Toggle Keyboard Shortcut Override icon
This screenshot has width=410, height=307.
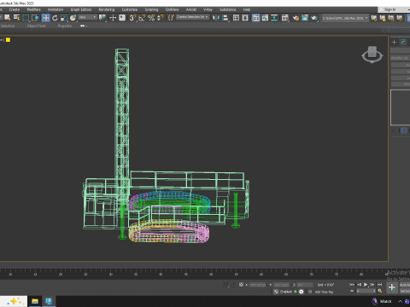(122, 18)
